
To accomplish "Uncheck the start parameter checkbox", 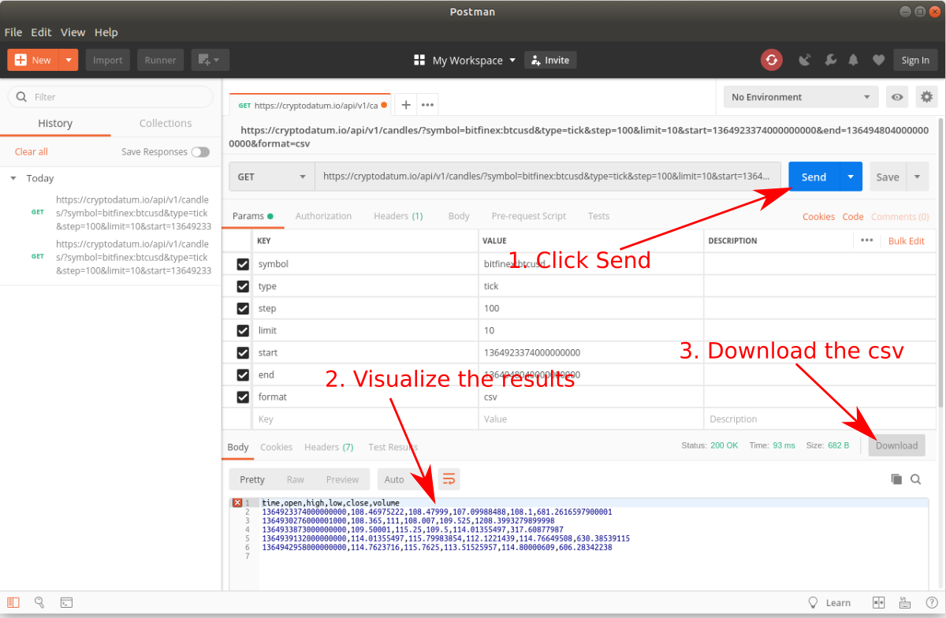I will pyautogui.click(x=243, y=352).
